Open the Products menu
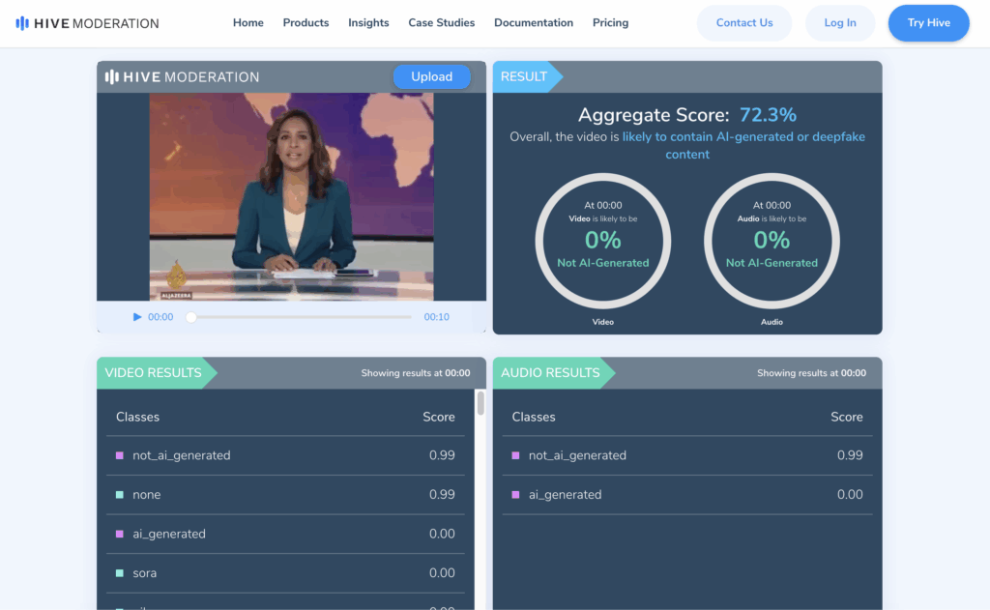This screenshot has width=990, height=610. click(306, 23)
